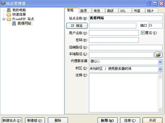Open the local path browse folder icon
Screen dimensions: 165x123
point(159,55)
